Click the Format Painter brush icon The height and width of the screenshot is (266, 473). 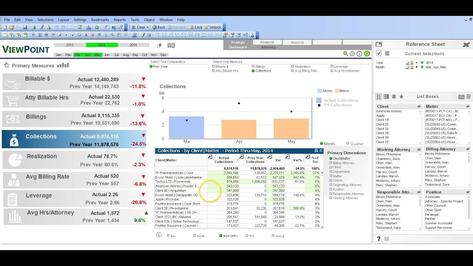[x=143, y=35]
